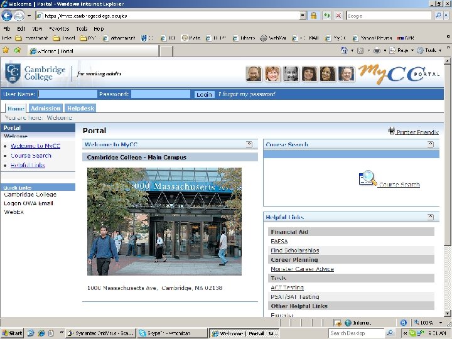Stop loading with the red X icon

click(338, 16)
